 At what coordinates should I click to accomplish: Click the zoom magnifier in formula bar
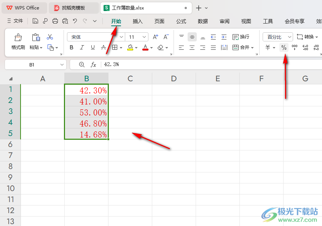click(x=82, y=65)
